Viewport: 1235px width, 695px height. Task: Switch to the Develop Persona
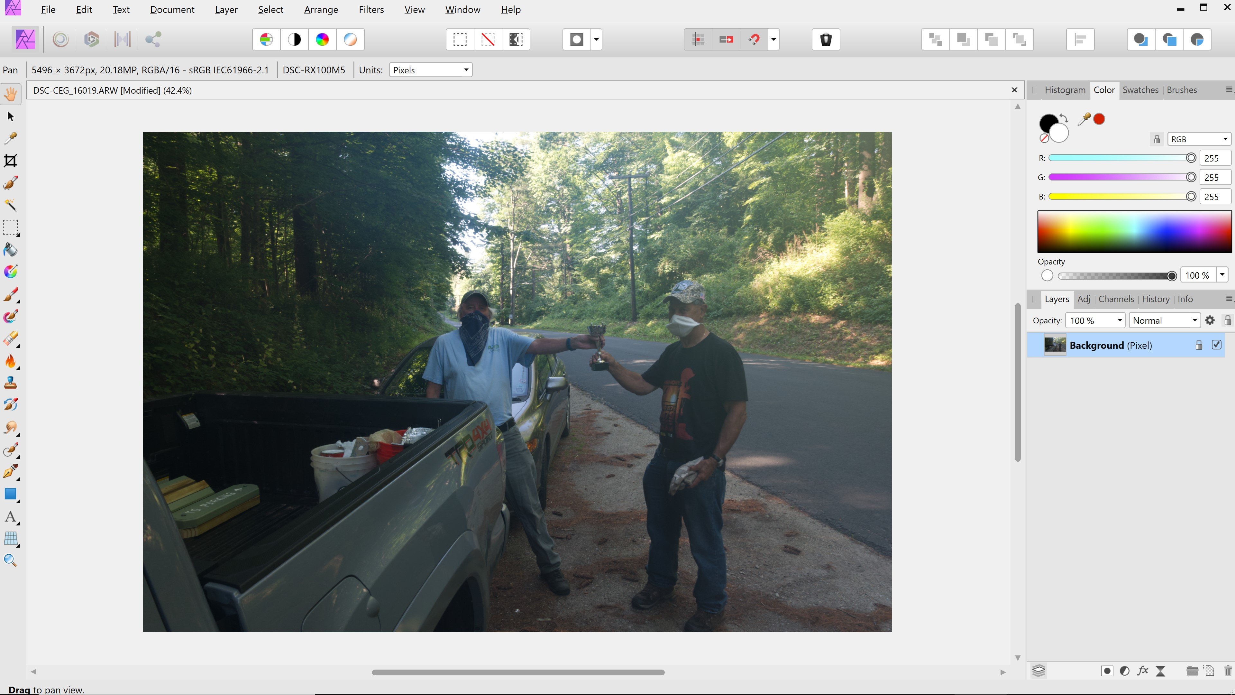click(x=91, y=39)
